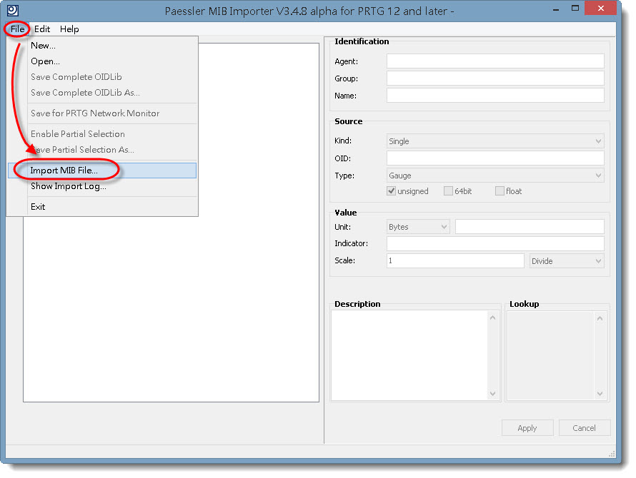
Task: Expand the Kind dropdown showing Single
Action: (x=495, y=141)
